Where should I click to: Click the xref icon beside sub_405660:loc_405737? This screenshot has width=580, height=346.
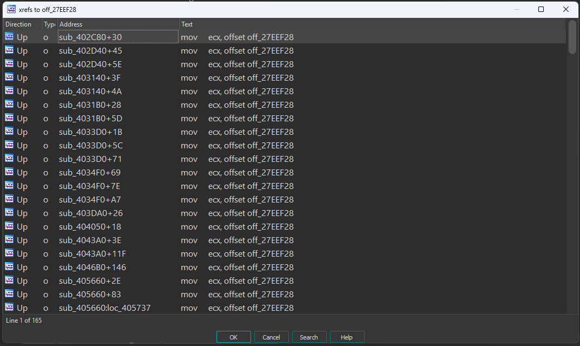pos(9,308)
